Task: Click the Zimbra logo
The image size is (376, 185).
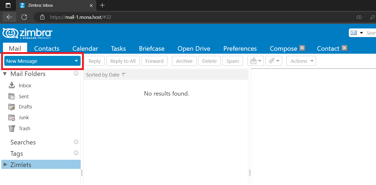Action: point(27,33)
